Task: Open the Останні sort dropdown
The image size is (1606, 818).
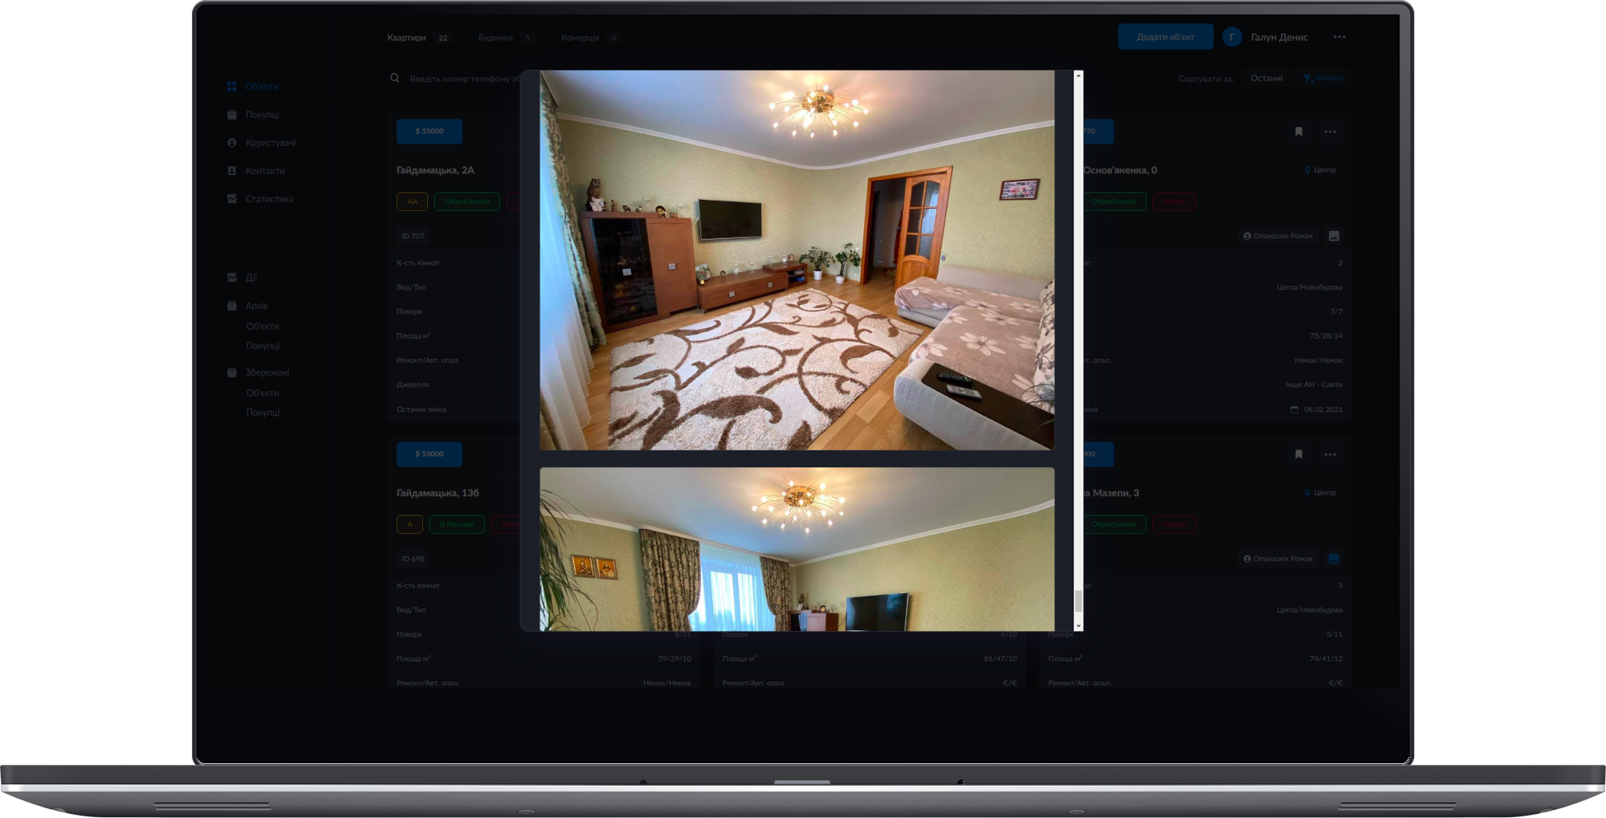Action: click(x=1266, y=79)
